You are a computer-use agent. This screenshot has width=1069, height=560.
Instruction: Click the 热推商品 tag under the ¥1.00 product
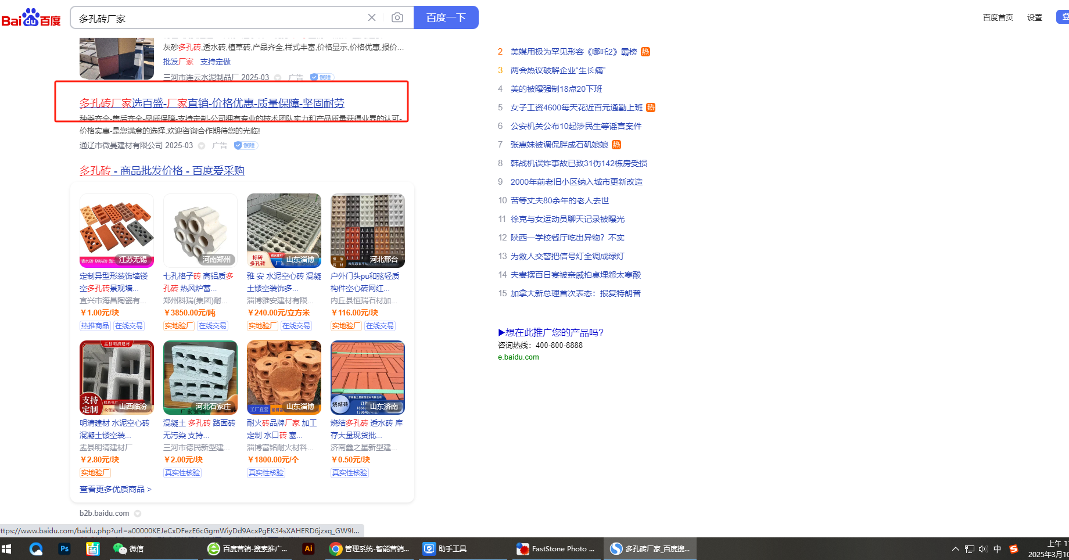point(95,326)
